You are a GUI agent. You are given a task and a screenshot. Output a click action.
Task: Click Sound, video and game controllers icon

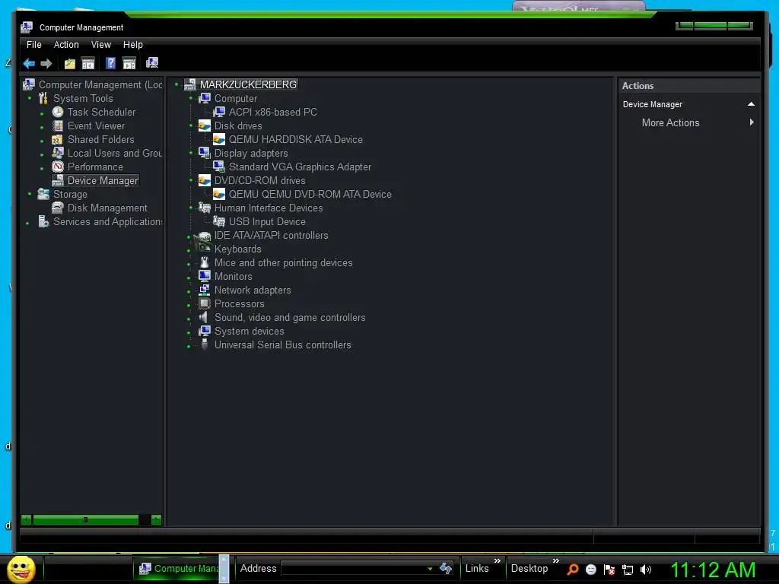pos(204,317)
